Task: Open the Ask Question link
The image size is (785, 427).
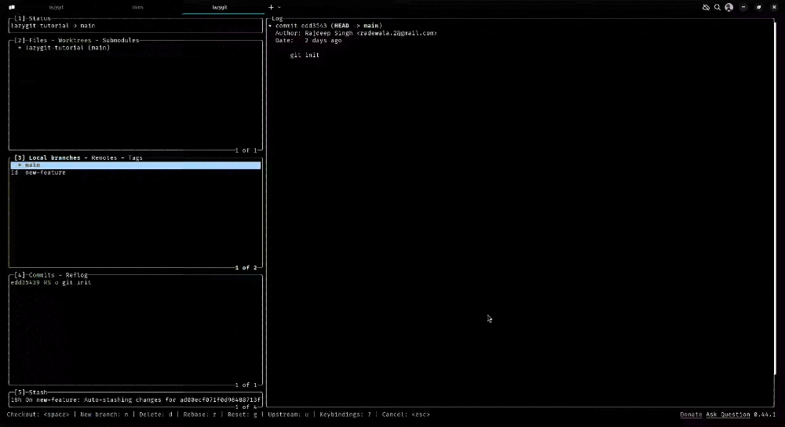Action: click(728, 414)
